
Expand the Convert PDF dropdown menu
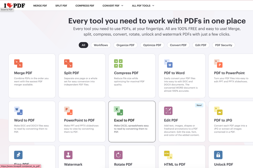pos(113,6)
